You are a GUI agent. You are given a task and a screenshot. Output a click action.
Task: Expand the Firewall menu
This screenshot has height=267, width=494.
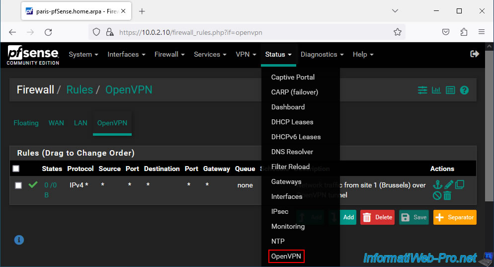click(169, 54)
